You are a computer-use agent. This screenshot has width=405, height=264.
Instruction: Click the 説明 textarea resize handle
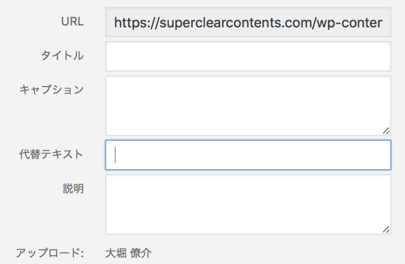tap(386, 229)
